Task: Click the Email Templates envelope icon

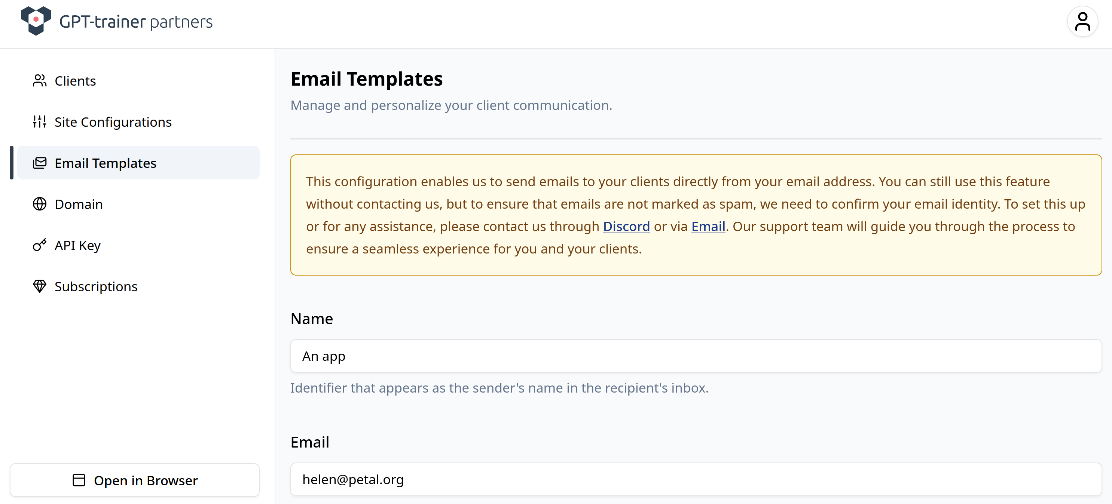Action: [x=39, y=163]
